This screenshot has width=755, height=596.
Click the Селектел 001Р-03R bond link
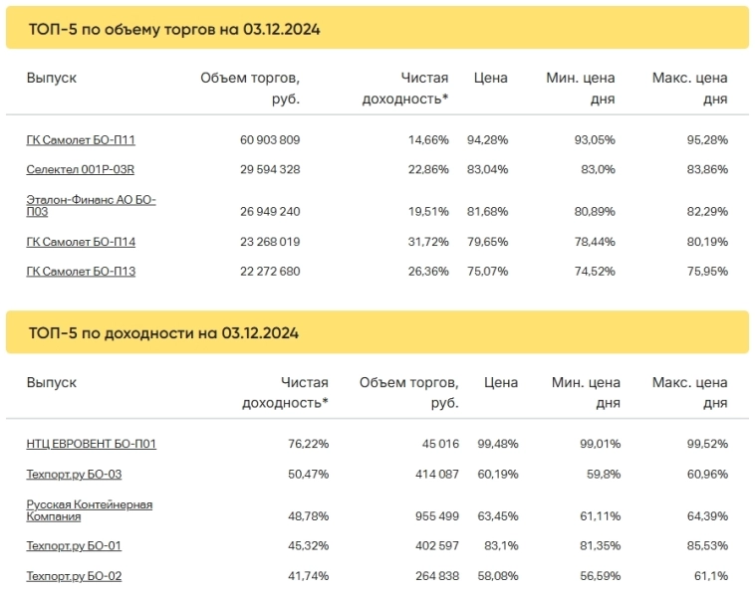coord(80,169)
